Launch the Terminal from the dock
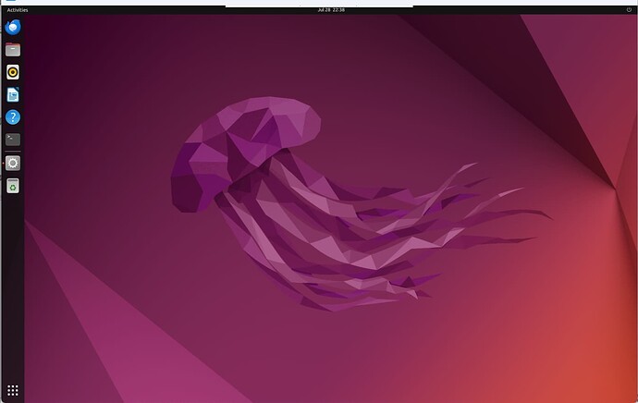Screen dimensions: 638x403 (13, 140)
